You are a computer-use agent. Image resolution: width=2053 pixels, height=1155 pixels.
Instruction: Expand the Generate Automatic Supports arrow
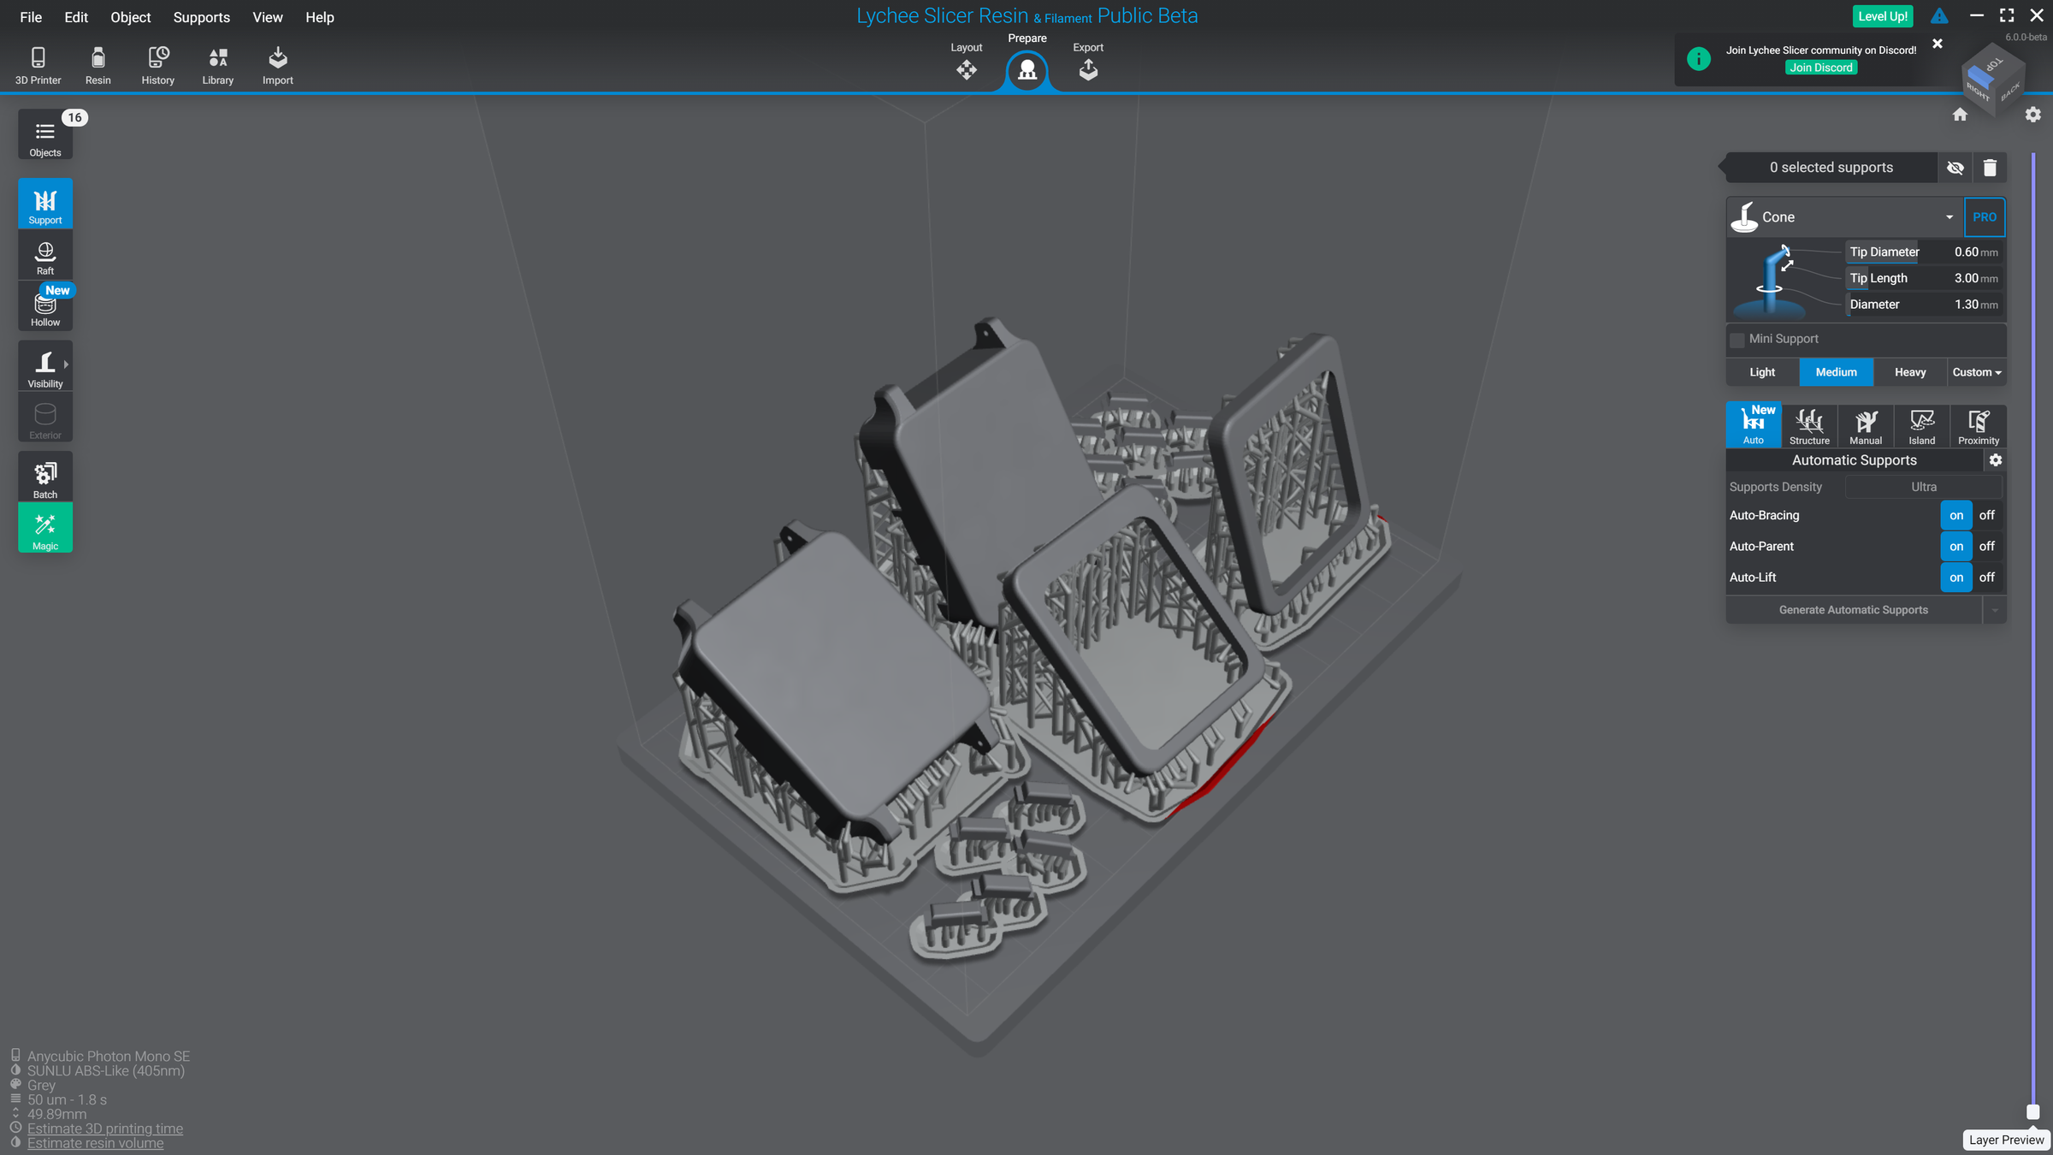1995,610
